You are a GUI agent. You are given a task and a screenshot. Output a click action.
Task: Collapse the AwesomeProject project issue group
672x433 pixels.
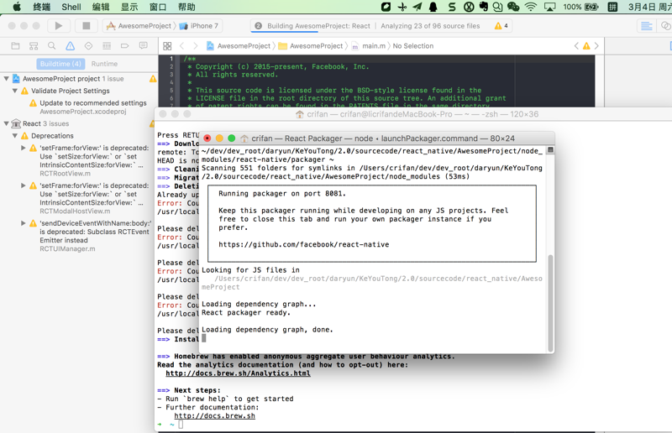point(7,79)
